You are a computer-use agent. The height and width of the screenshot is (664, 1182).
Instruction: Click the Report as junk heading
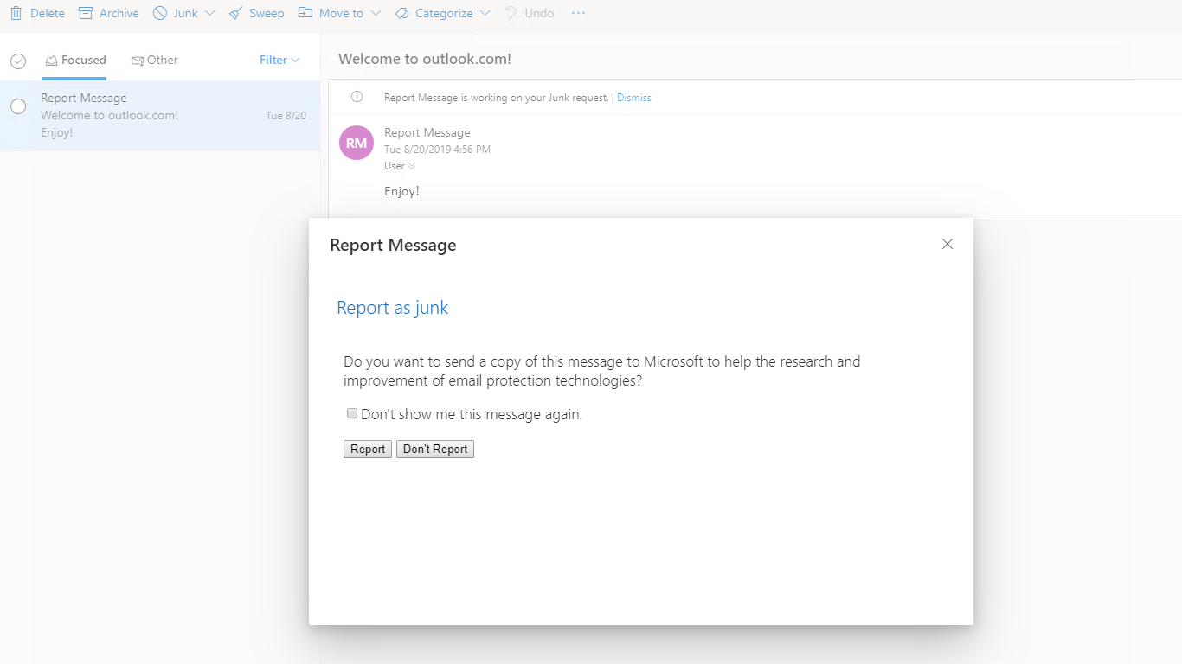(392, 308)
